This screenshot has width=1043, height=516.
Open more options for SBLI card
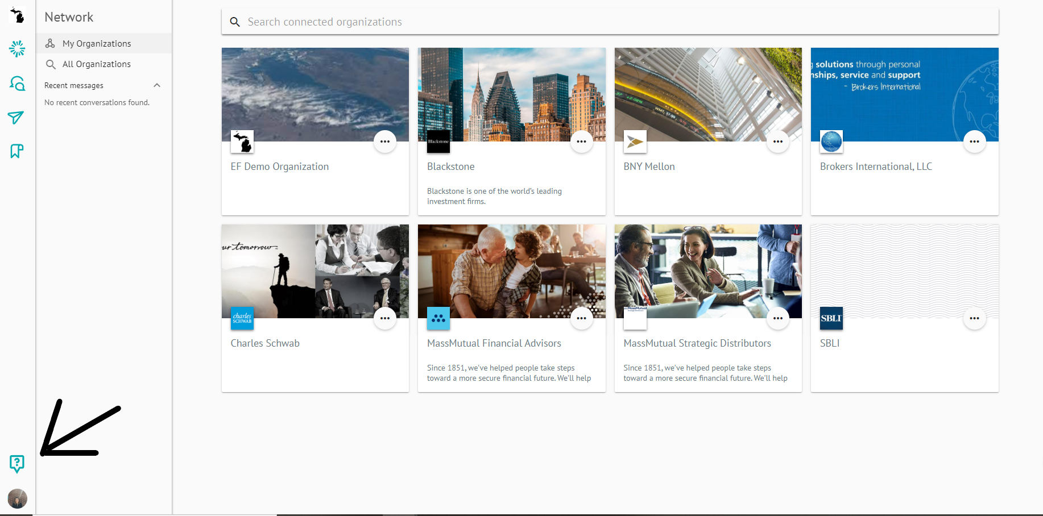coord(974,318)
